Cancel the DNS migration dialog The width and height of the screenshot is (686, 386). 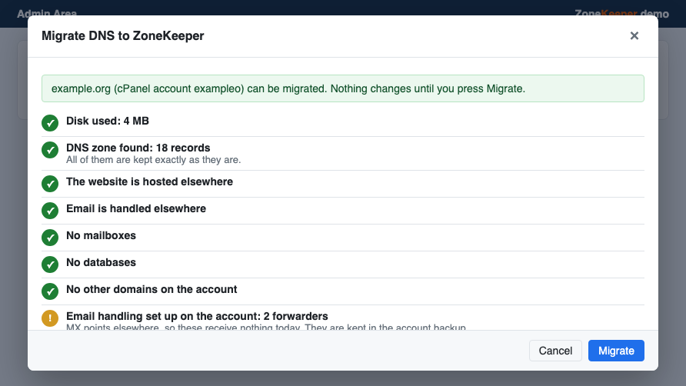[x=555, y=351]
